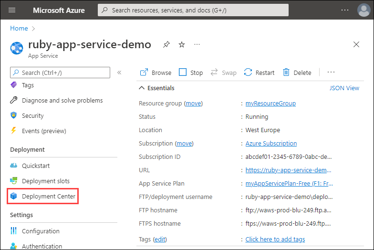Viewport: 374px width, 250px height.
Task: Click the user account avatar
Action: (x=363, y=10)
